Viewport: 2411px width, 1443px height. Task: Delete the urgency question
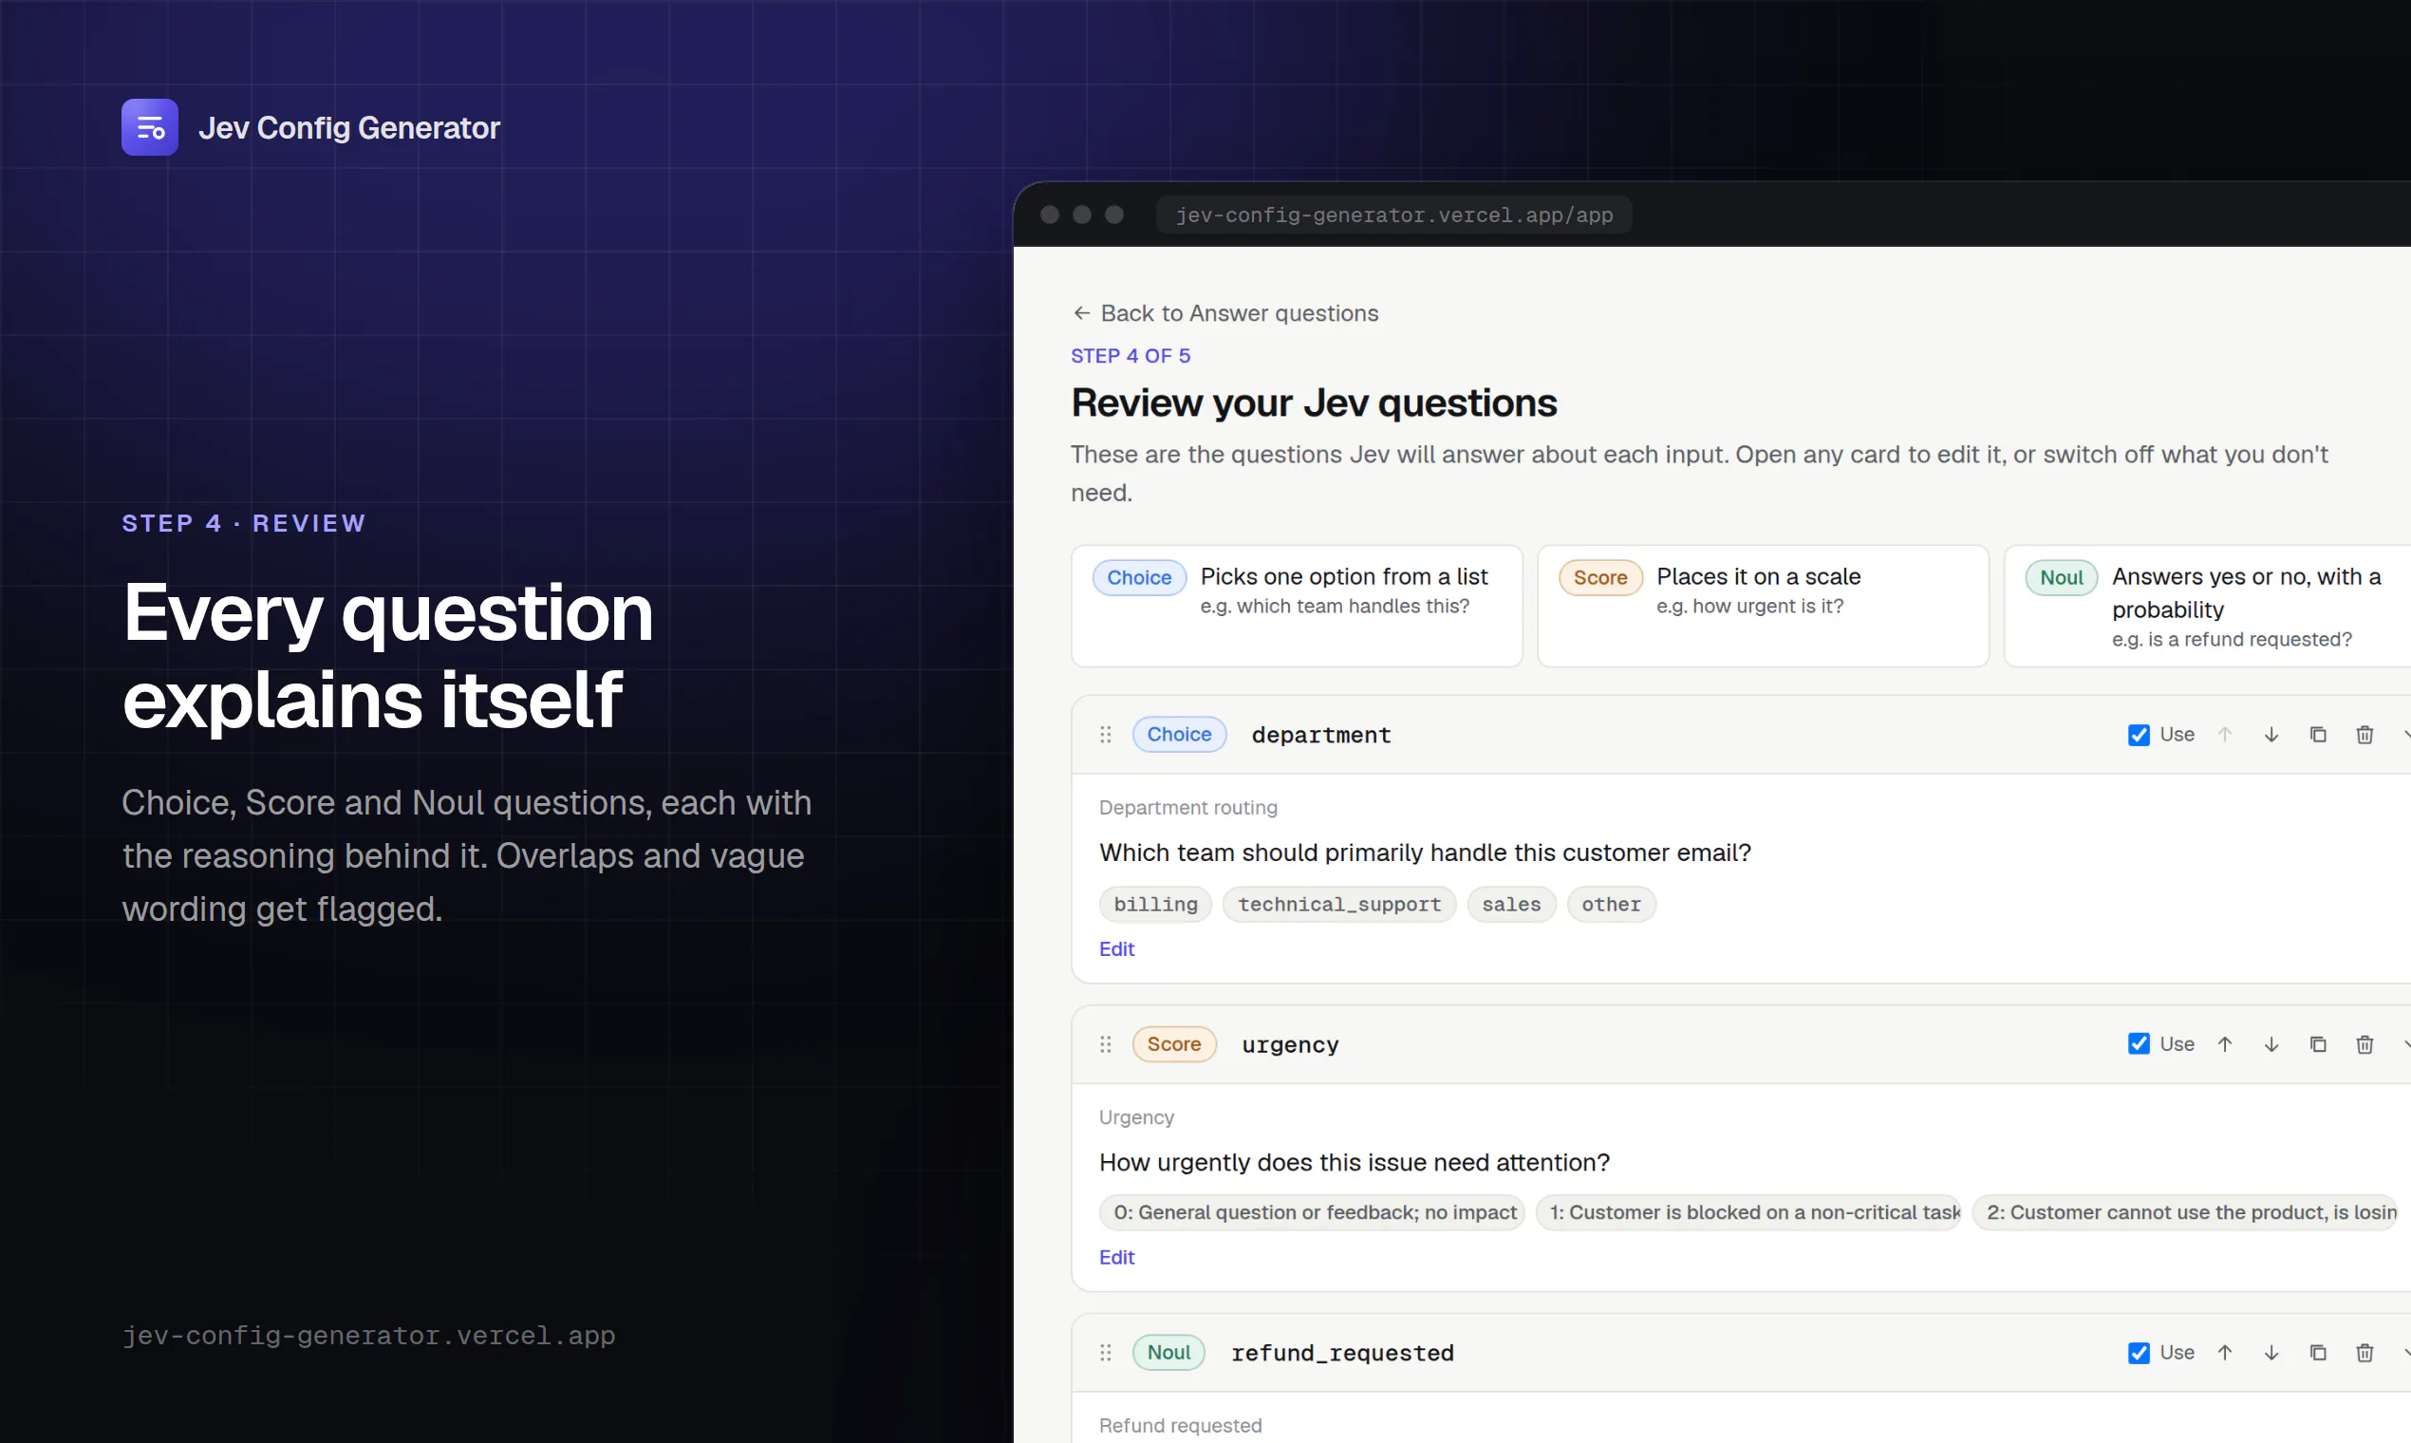click(2364, 1044)
